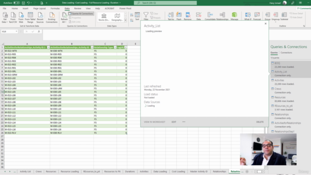Click the Ungroup outline icon
The height and width of the screenshot is (175, 311).
tap(276, 16)
